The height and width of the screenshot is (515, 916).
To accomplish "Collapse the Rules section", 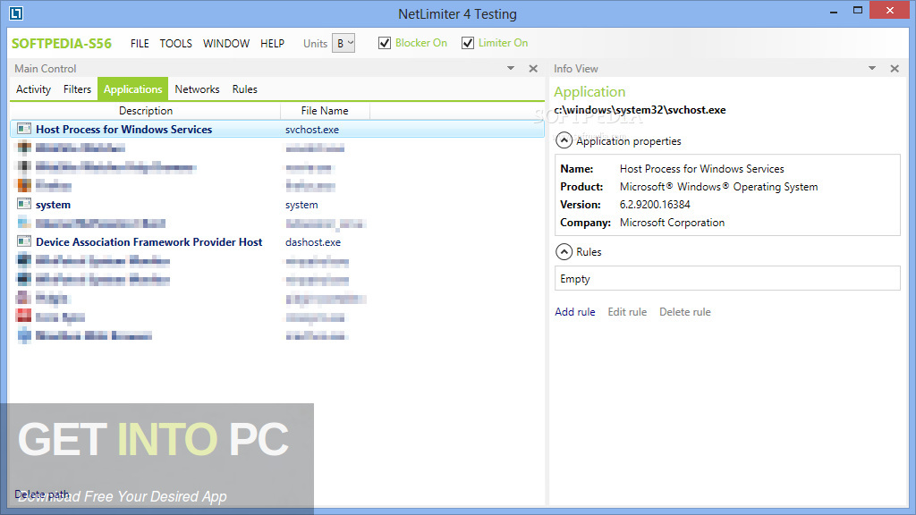I will [564, 251].
